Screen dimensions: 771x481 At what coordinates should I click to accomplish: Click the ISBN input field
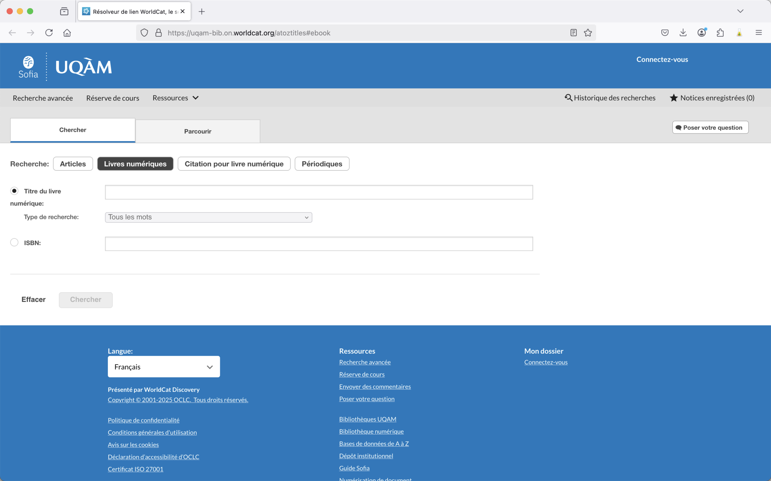[x=319, y=244]
